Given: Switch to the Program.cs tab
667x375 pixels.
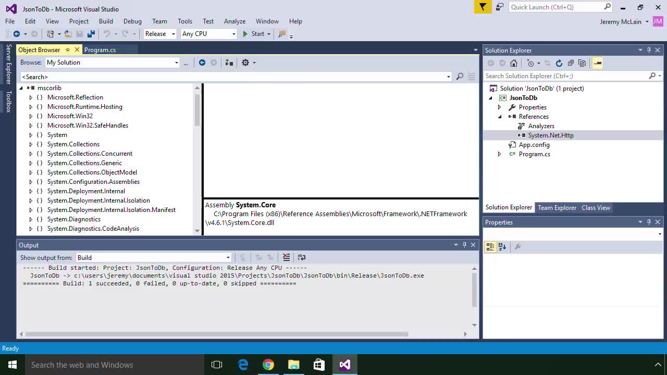Looking at the screenshot, I should coord(100,50).
